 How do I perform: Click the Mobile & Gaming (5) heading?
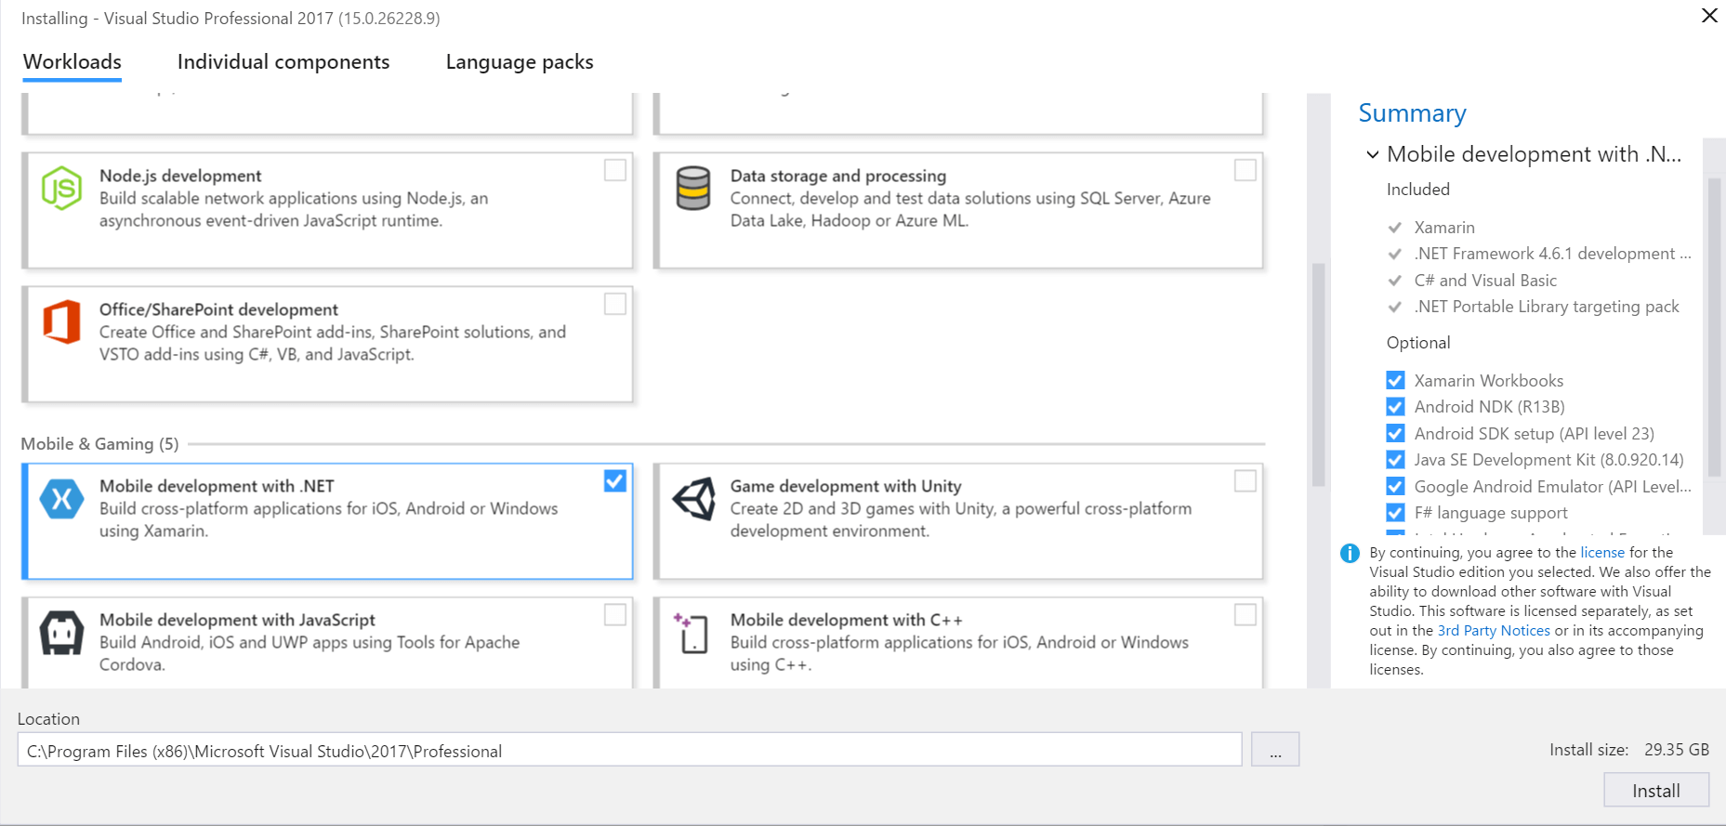[x=99, y=443]
